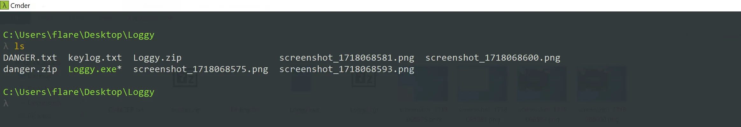Viewport: 741px width, 127px height.
Task: Click the rightmost faint 7z archive icon
Action: (363, 79)
